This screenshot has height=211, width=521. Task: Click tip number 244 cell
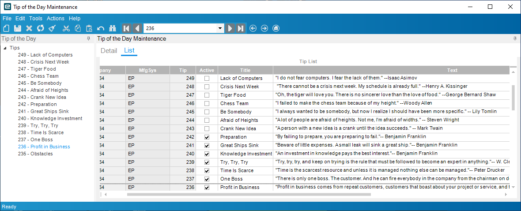click(183, 120)
